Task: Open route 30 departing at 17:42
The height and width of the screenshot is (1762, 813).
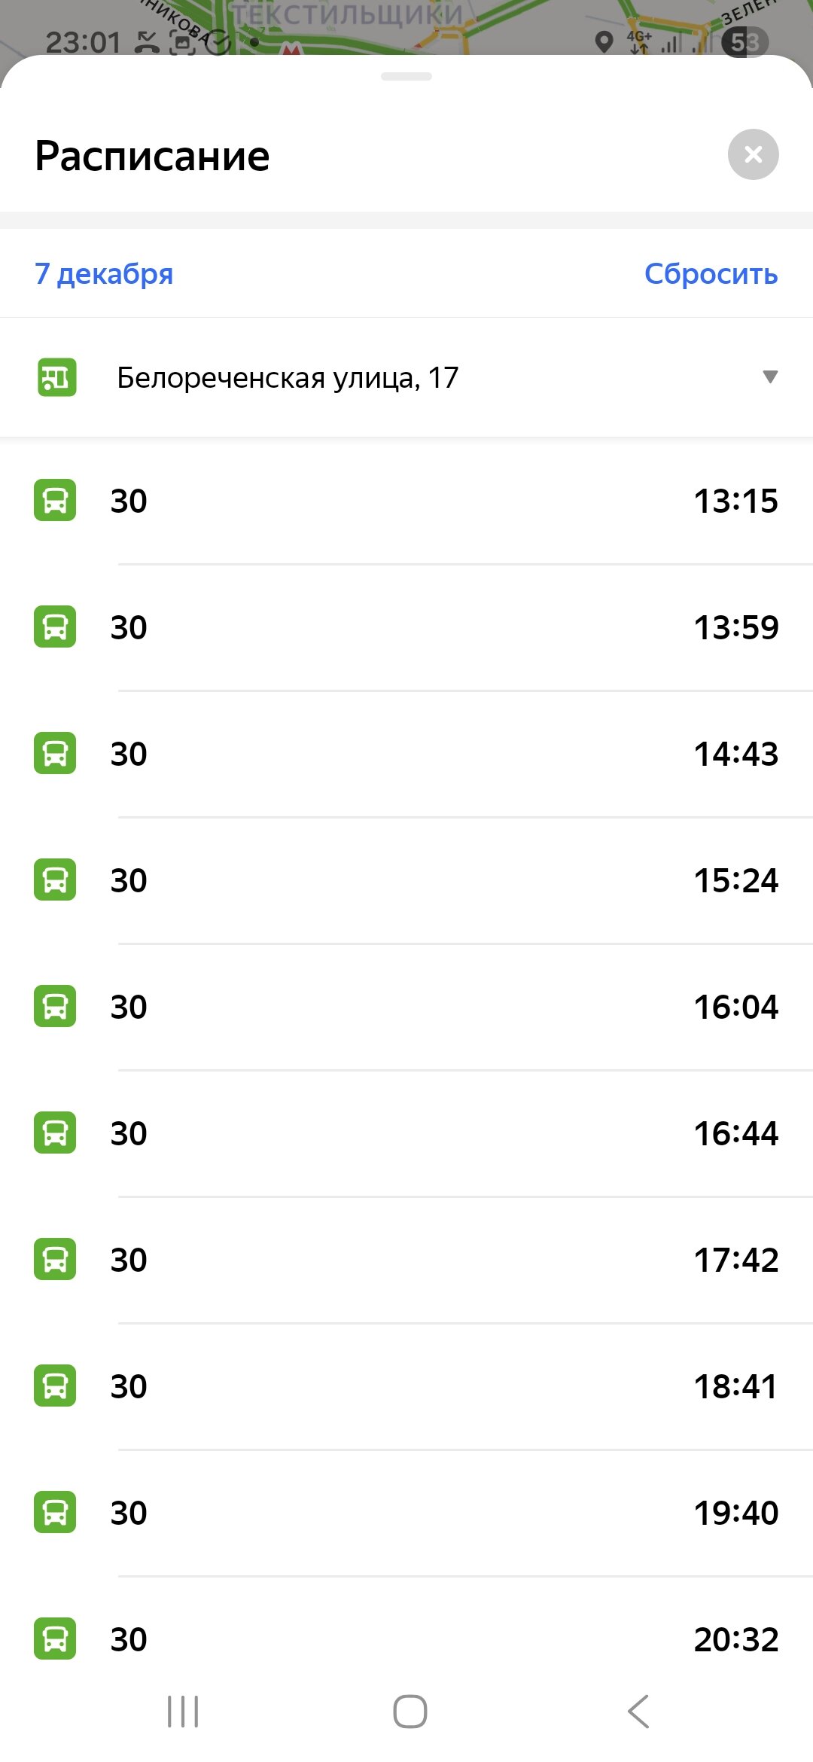Action: [129, 1260]
